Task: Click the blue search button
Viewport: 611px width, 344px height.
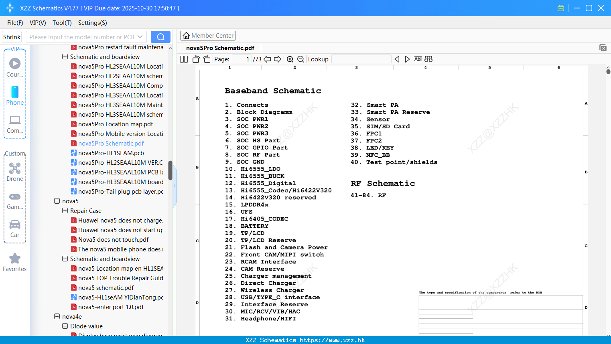Action: [160, 37]
